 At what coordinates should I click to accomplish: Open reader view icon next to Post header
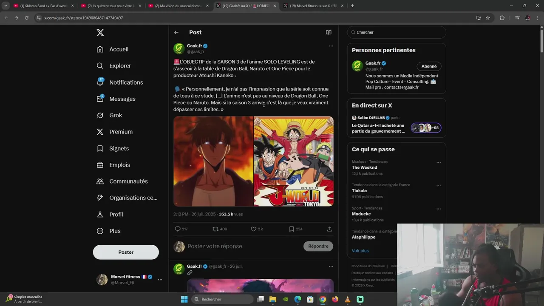329,32
